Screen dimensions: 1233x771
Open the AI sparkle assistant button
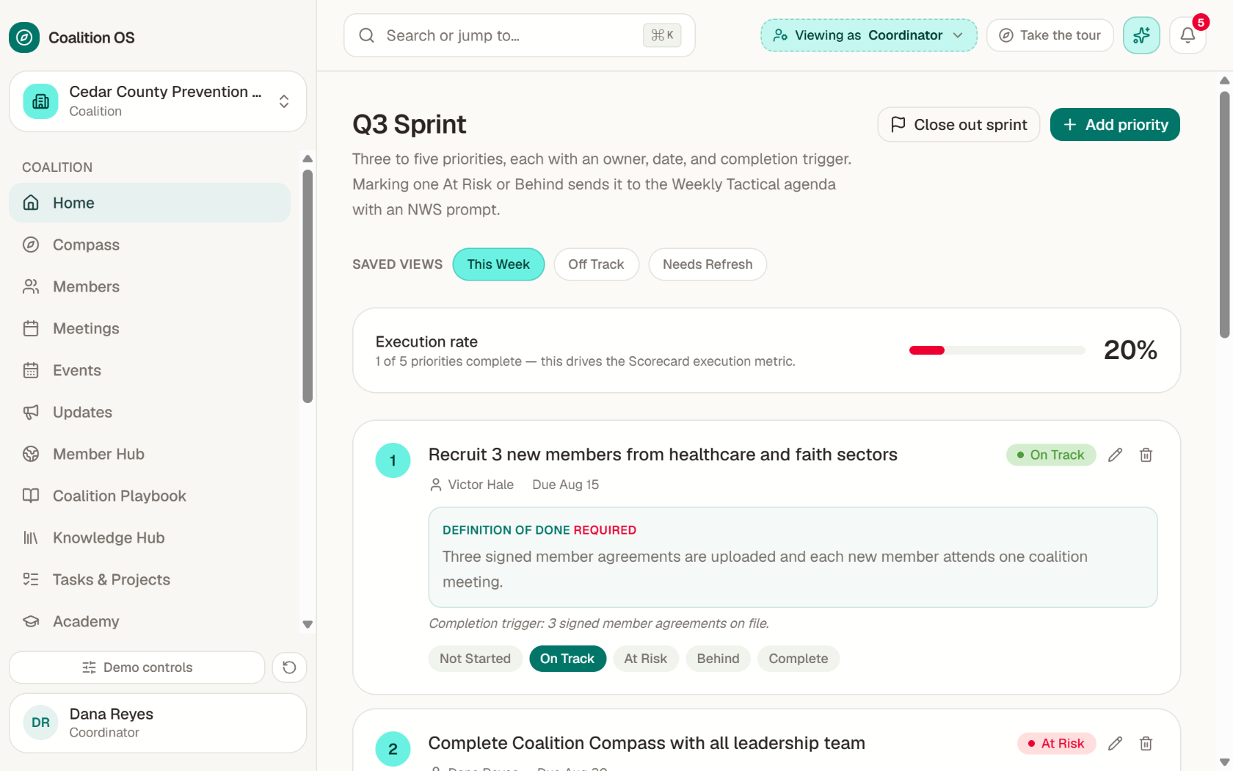click(1141, 35)
